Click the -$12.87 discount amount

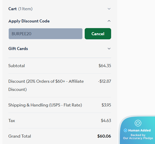pos(104,81)
